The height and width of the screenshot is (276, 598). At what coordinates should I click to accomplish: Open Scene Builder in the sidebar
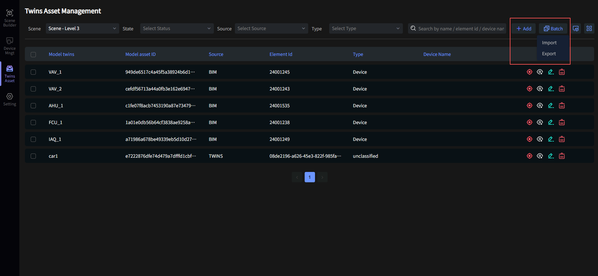(x=10, y=18)
